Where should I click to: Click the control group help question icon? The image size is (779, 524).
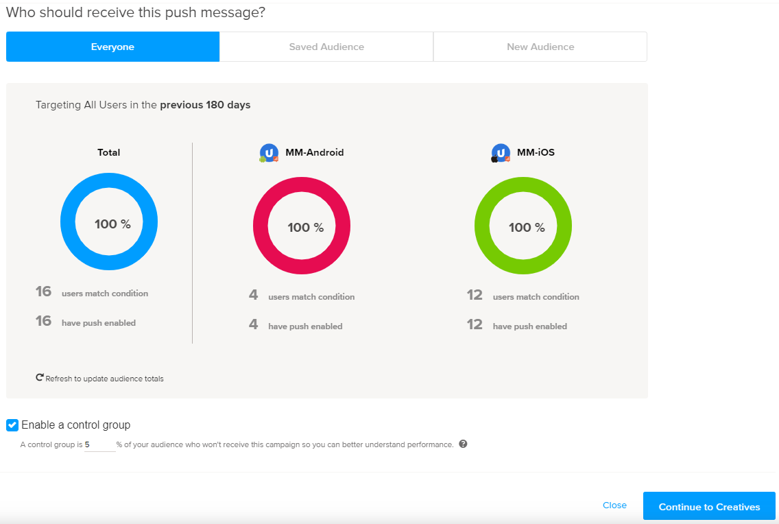tap(463, 444)
